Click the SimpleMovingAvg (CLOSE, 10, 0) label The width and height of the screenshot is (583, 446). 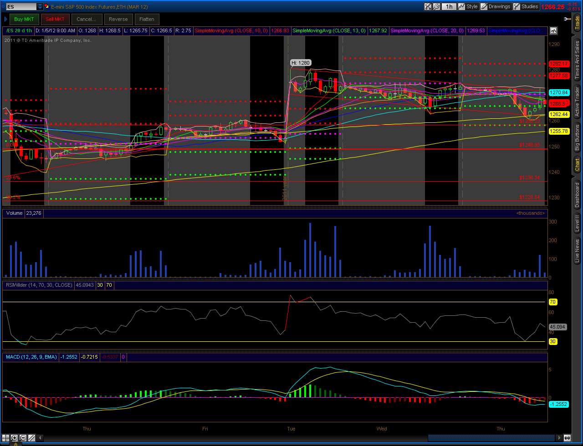point(231,31)
